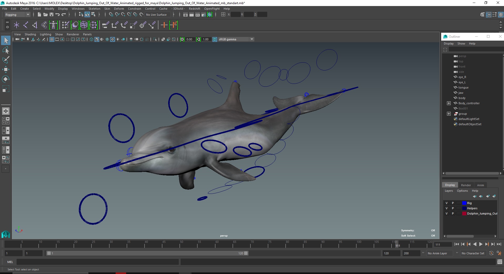The width and height of the screenshot is (504, 274).
Task: Open the sRGB gamma view transform dropdown
Action: pos(236,39)
